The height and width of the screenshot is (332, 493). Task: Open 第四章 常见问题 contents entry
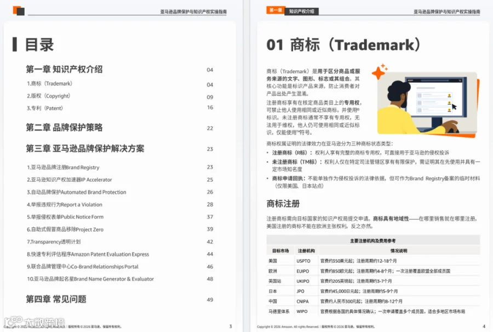(56, 299)
